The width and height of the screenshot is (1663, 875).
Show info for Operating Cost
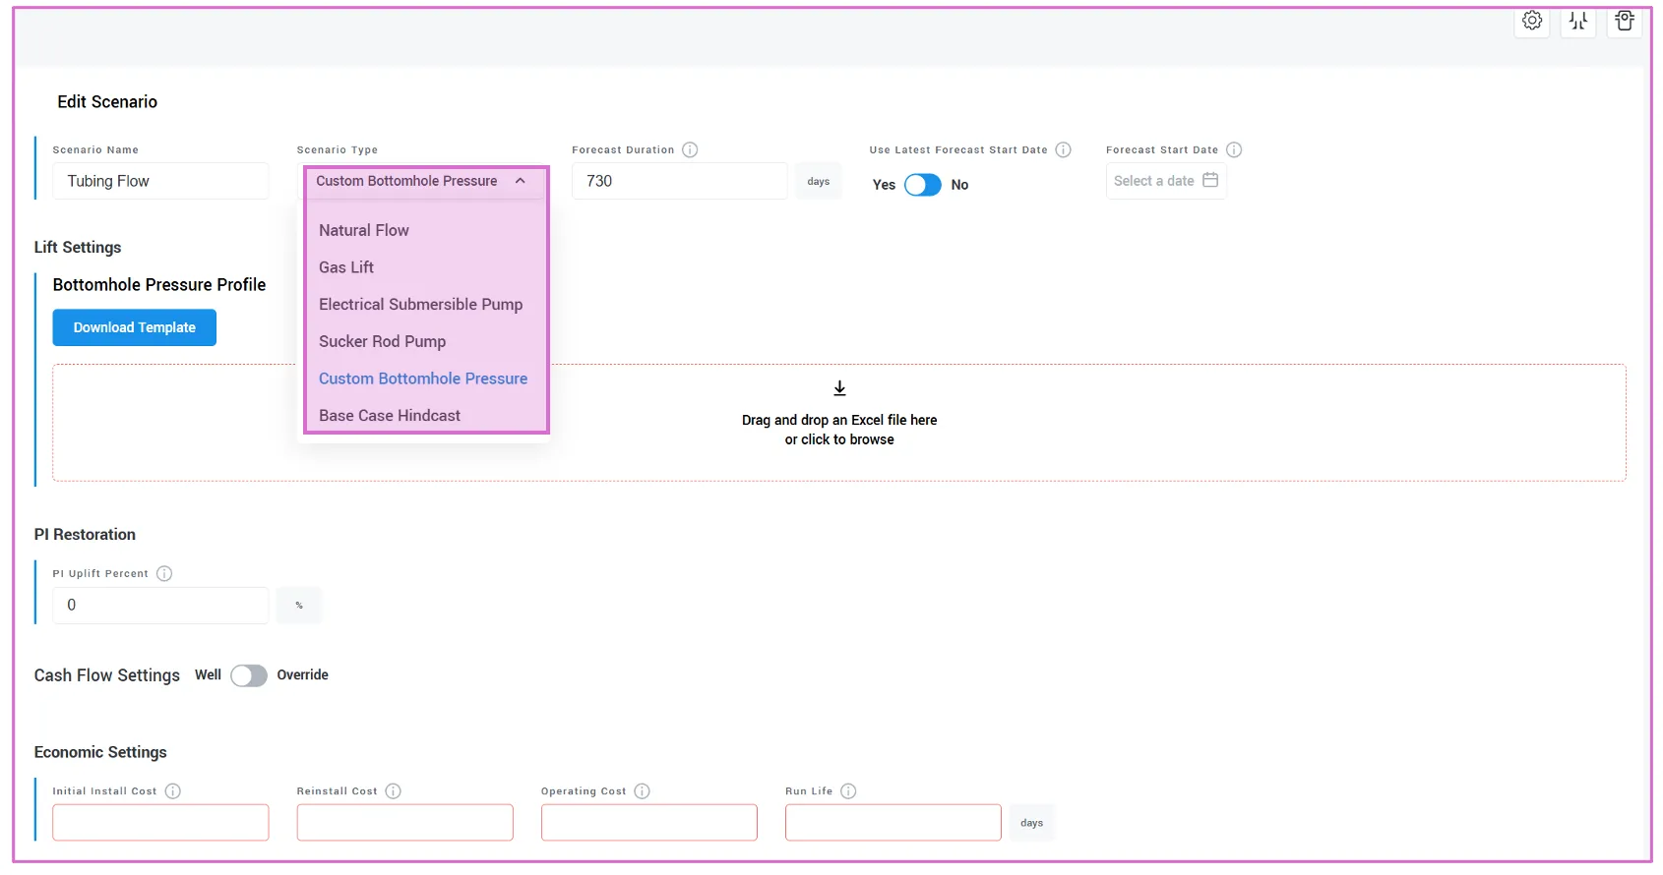643,791
